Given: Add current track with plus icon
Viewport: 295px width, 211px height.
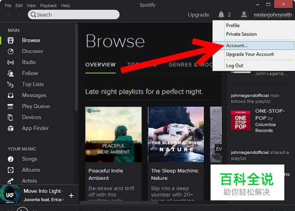Looking at the screenshot, I should click(71, 196).
